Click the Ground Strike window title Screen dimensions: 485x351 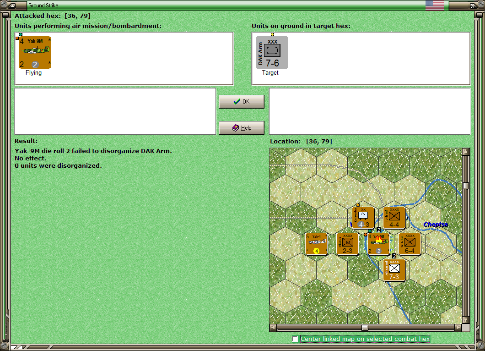pos(43,5)
